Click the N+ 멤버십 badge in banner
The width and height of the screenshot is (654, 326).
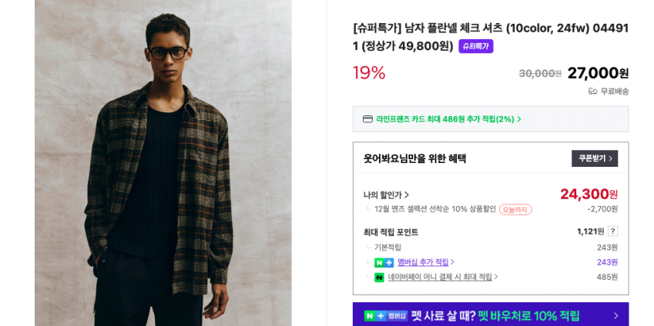tap(386, 316)
